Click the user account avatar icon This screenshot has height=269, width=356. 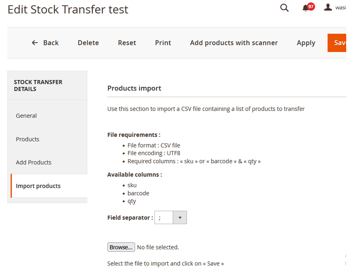(328, 8)
